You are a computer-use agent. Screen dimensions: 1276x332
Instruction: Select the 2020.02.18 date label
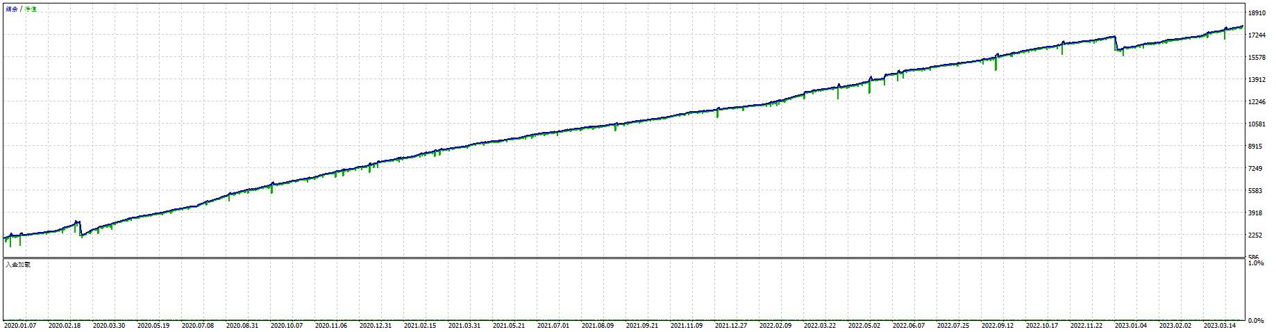pos(65,325)
